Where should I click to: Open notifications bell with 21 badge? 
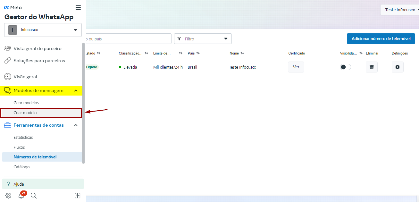[21, 196]
